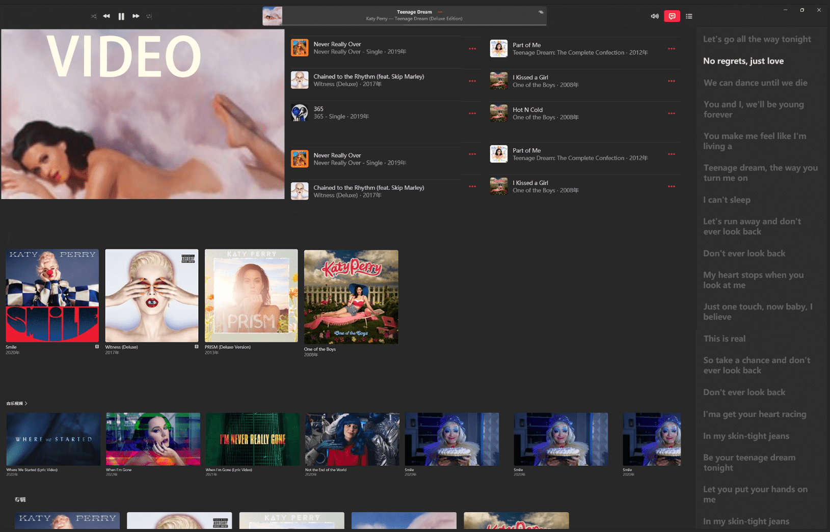Open the 专辑 albums section heading

click(x=20, y=500)
